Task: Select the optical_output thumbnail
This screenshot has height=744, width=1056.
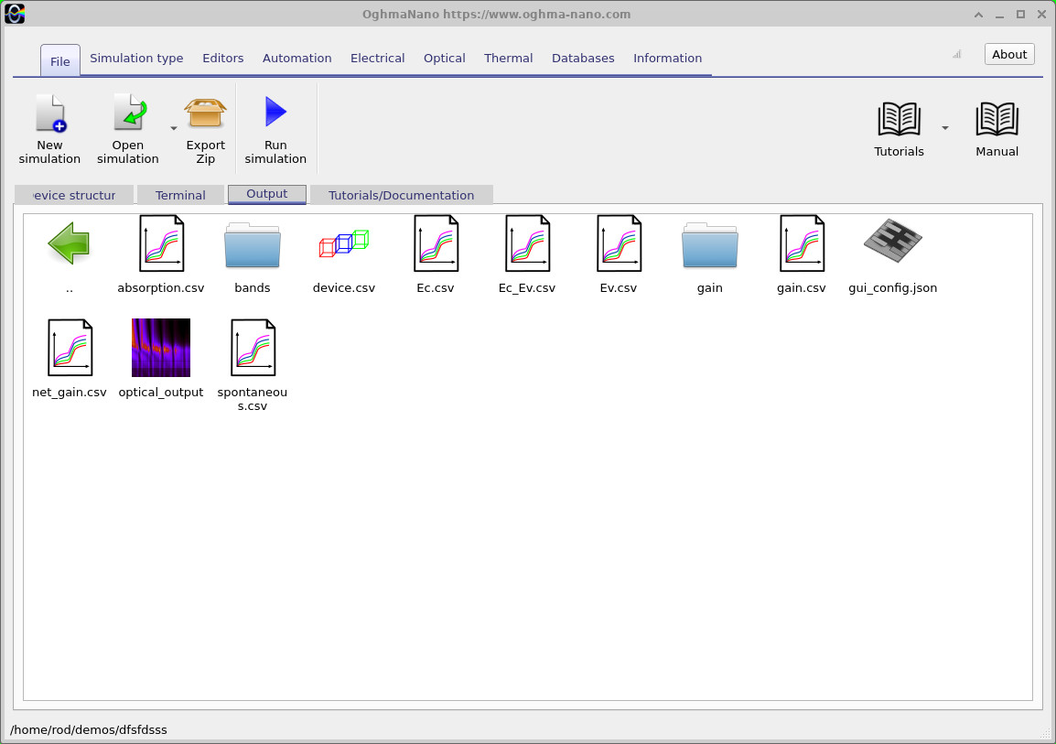Action: 161,348
